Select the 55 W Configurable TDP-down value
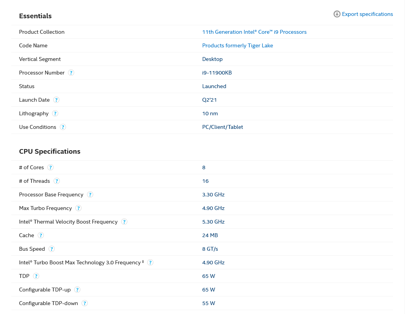This screenshot has width=405, height=314. (209, 303)
